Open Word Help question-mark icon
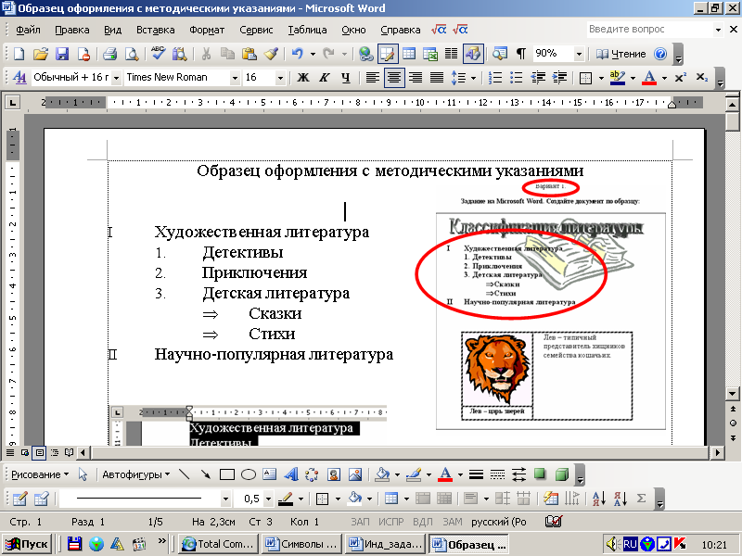Viewport: 742px width, 556px height. (660, 54)
